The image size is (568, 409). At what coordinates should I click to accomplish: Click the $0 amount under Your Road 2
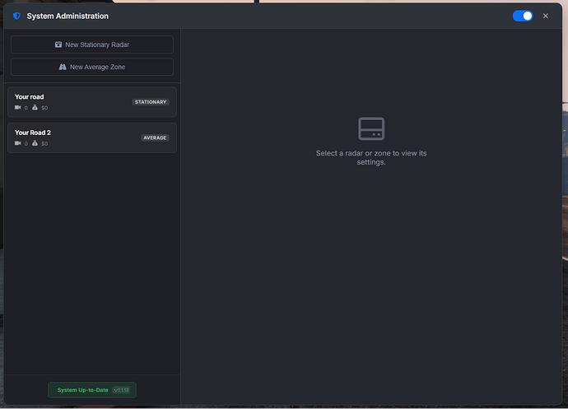[44, 144]
